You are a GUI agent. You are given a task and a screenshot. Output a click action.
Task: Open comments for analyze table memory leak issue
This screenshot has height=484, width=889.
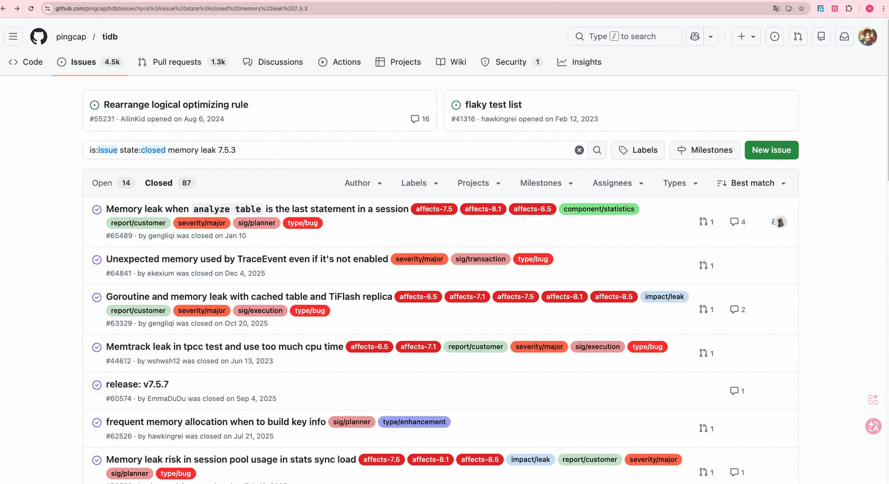738,222
